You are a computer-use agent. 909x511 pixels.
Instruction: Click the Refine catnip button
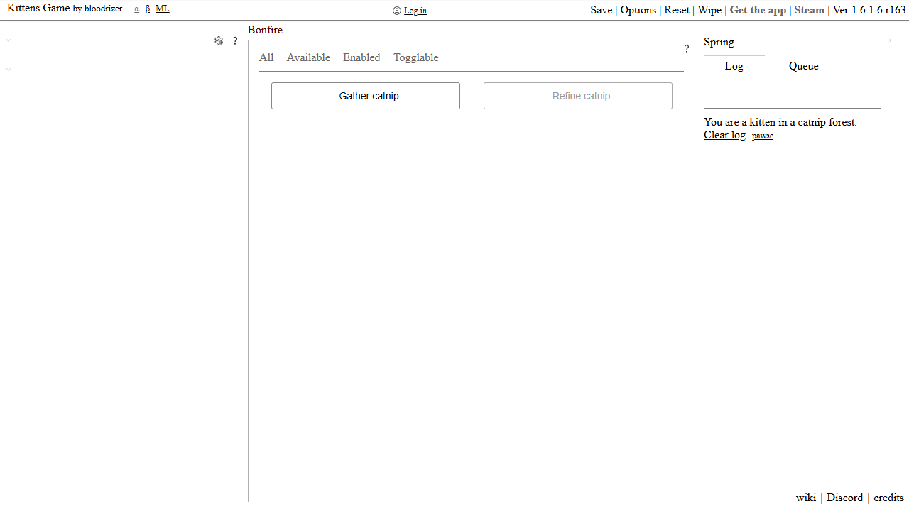coord(578,96)
